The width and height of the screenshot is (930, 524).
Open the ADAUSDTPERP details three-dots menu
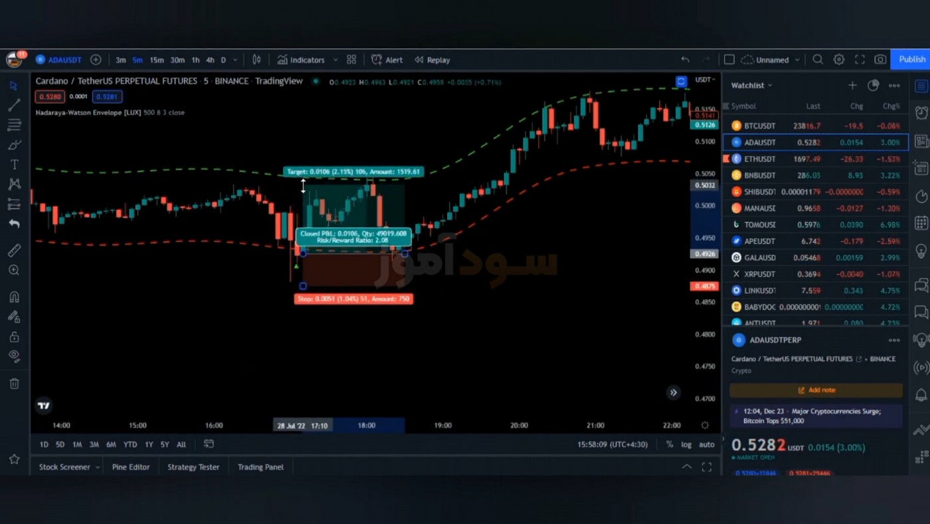click(894, 340)
